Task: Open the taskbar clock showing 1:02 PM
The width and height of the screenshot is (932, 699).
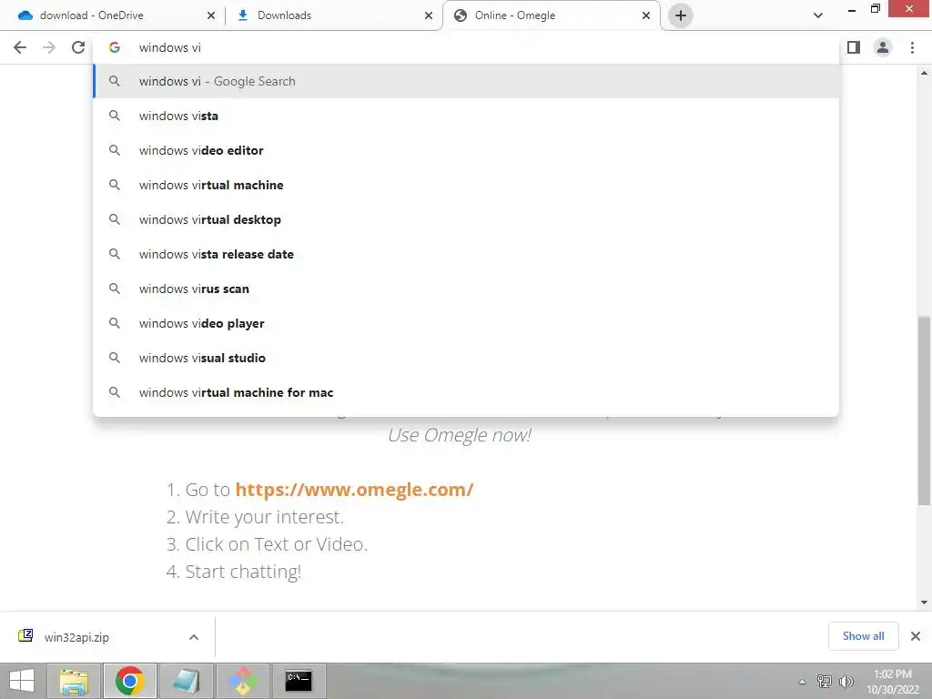Action: 892,682
